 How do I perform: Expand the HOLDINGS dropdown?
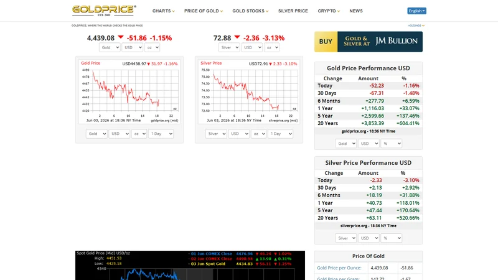tap(416, 26)
